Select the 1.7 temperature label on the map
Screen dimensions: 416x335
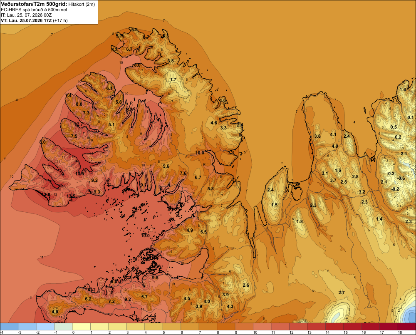pos(173,79)
